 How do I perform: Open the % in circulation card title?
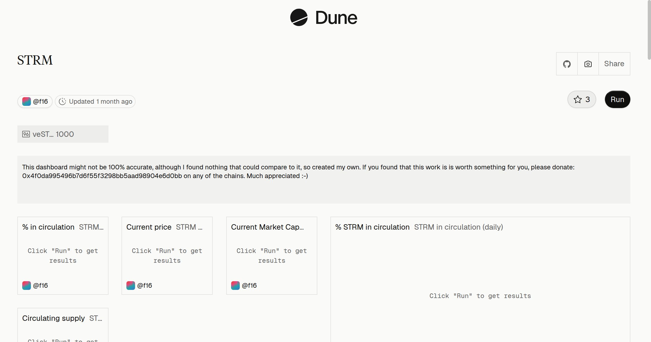pyautogui.click(x=48, y=227)
